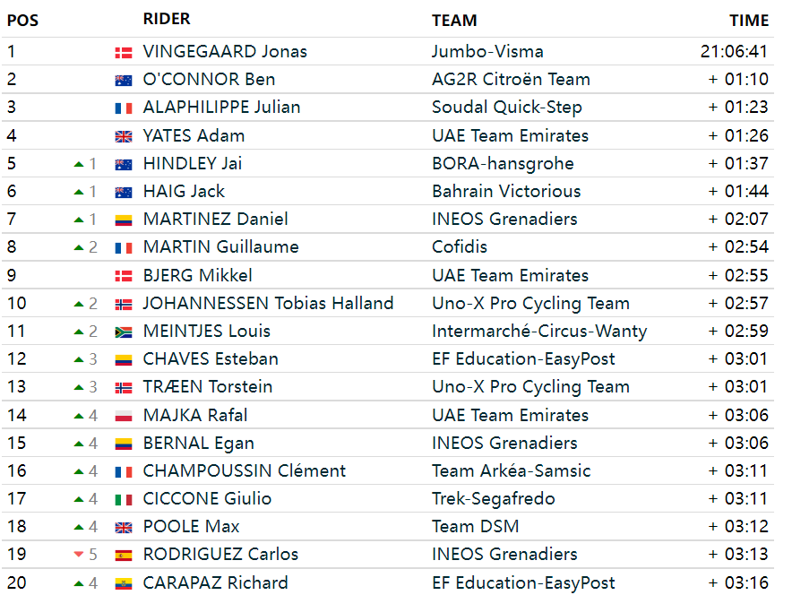Viewport: 792px width, 595px height.
Task: Click the Italian flag next to CICCONE Giulio
Action: 124,500
